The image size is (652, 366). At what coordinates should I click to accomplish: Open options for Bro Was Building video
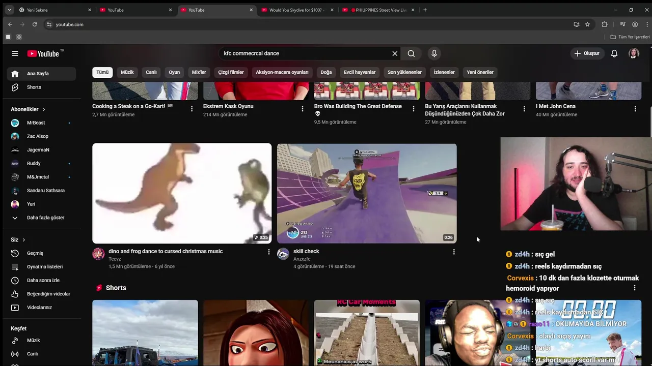(x=413, y=109)
